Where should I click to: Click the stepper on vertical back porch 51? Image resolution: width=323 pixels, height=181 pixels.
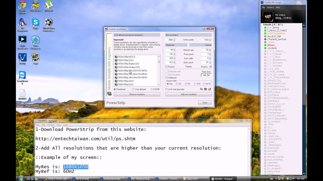210,62
